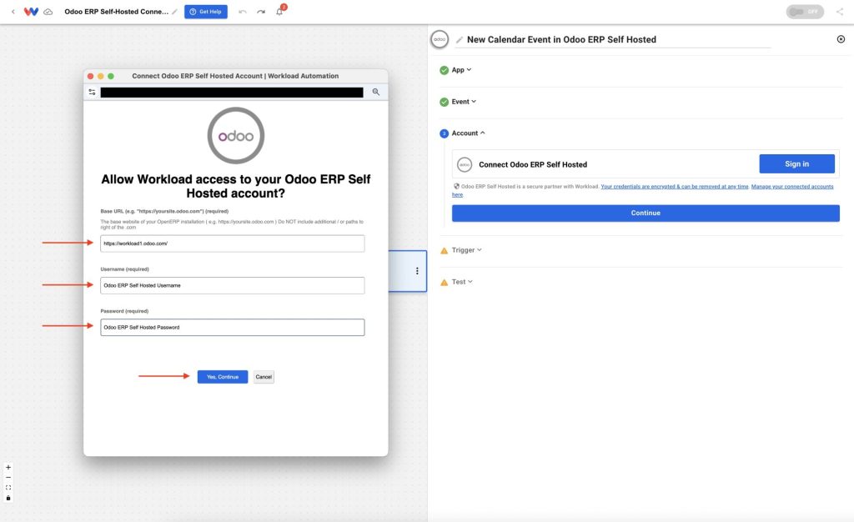The width and height of the screenshot is (854, 522).
Task: Click 'Connect Odoo ERP Self Hosted' label
Action: 533,164
